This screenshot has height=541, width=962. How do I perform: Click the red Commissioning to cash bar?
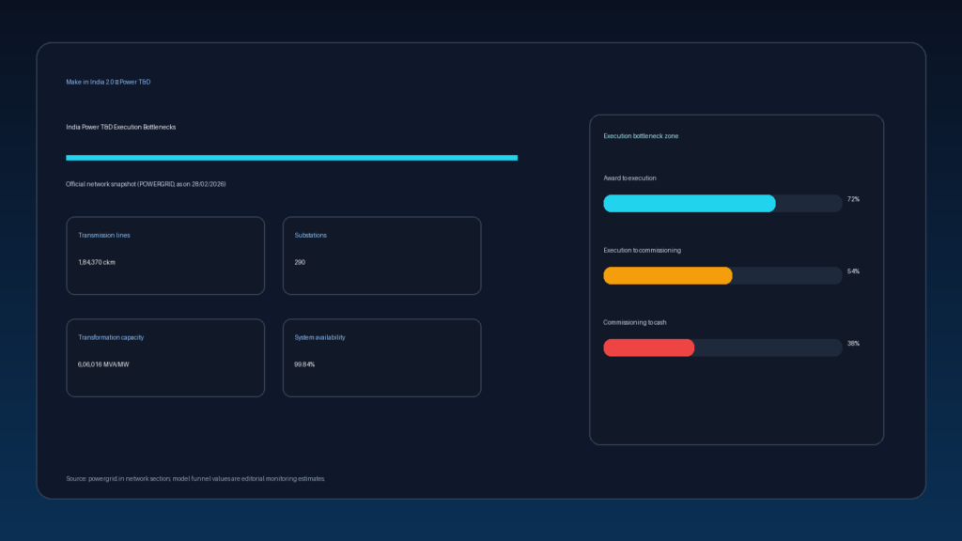tap(649, 348)
